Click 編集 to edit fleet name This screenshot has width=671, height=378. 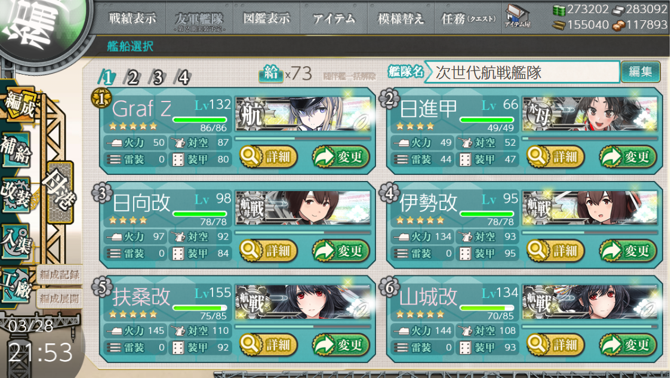pos(640,72)
